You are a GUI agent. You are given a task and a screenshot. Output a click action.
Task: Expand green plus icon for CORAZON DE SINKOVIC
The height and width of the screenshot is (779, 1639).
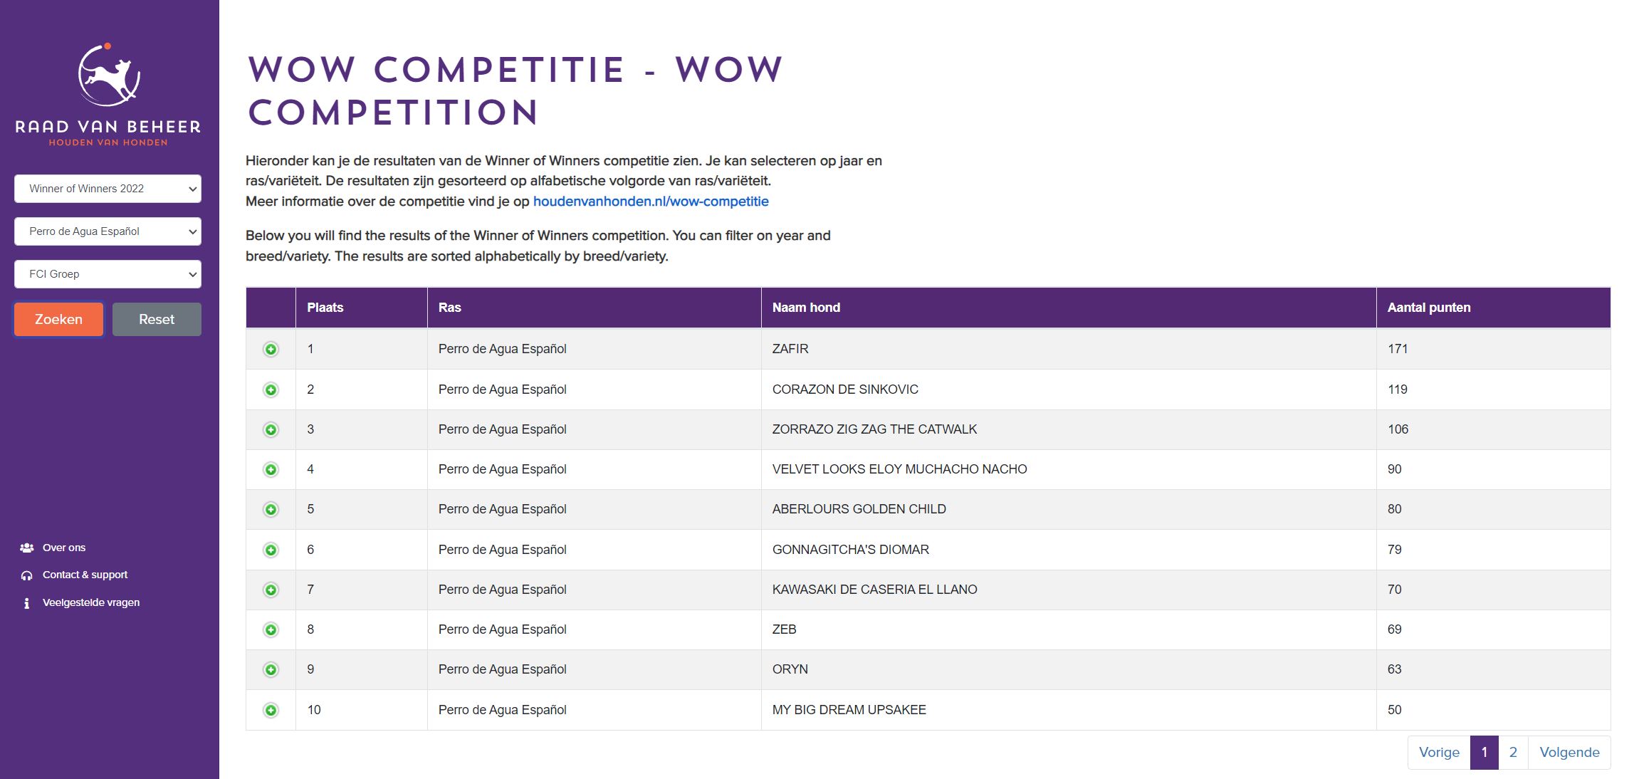tap(271, 389)
